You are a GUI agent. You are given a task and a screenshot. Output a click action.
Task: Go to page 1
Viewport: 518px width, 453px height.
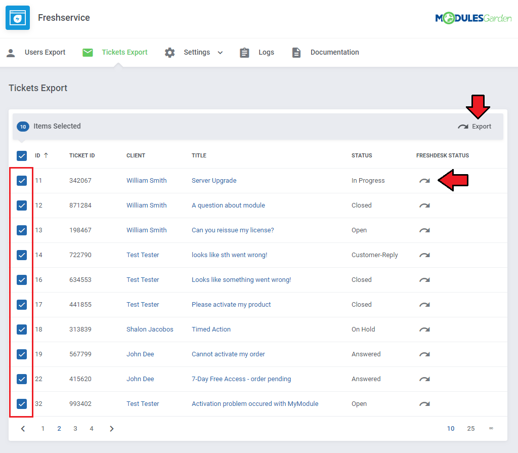(x=42, y=429)
